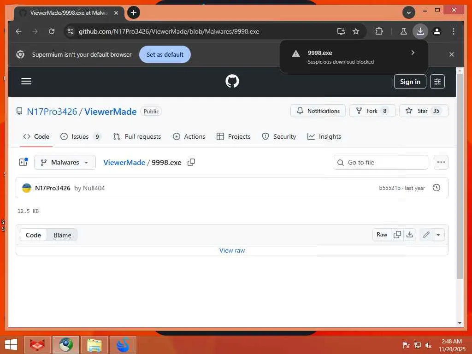Edit the file with the pencil icon
The height and width of the screenshot is (354, 472).
click(x=426, y=235)
